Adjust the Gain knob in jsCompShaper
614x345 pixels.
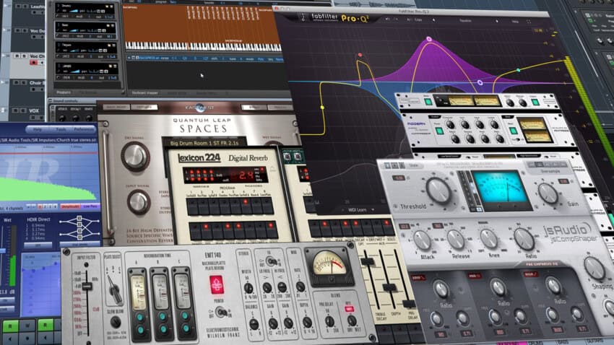click(x=548, y=193)
